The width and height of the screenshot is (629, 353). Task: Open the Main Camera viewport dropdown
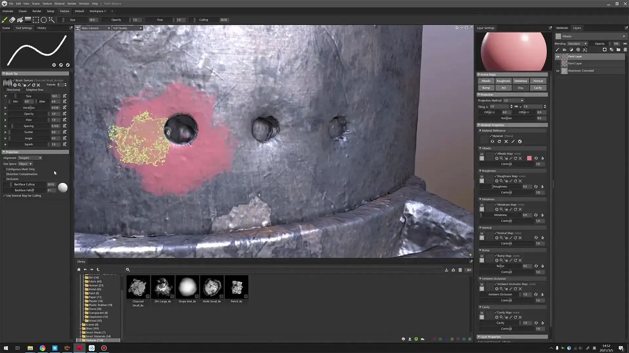click(x=95, y=28)
